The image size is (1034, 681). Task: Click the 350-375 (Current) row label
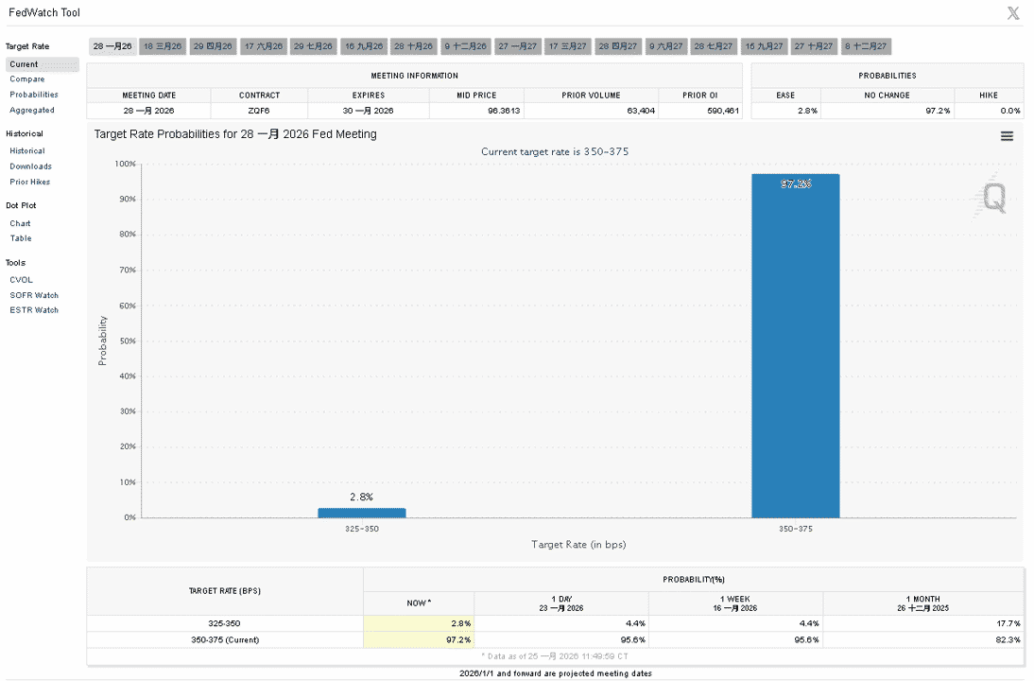[x=225, y=640]
